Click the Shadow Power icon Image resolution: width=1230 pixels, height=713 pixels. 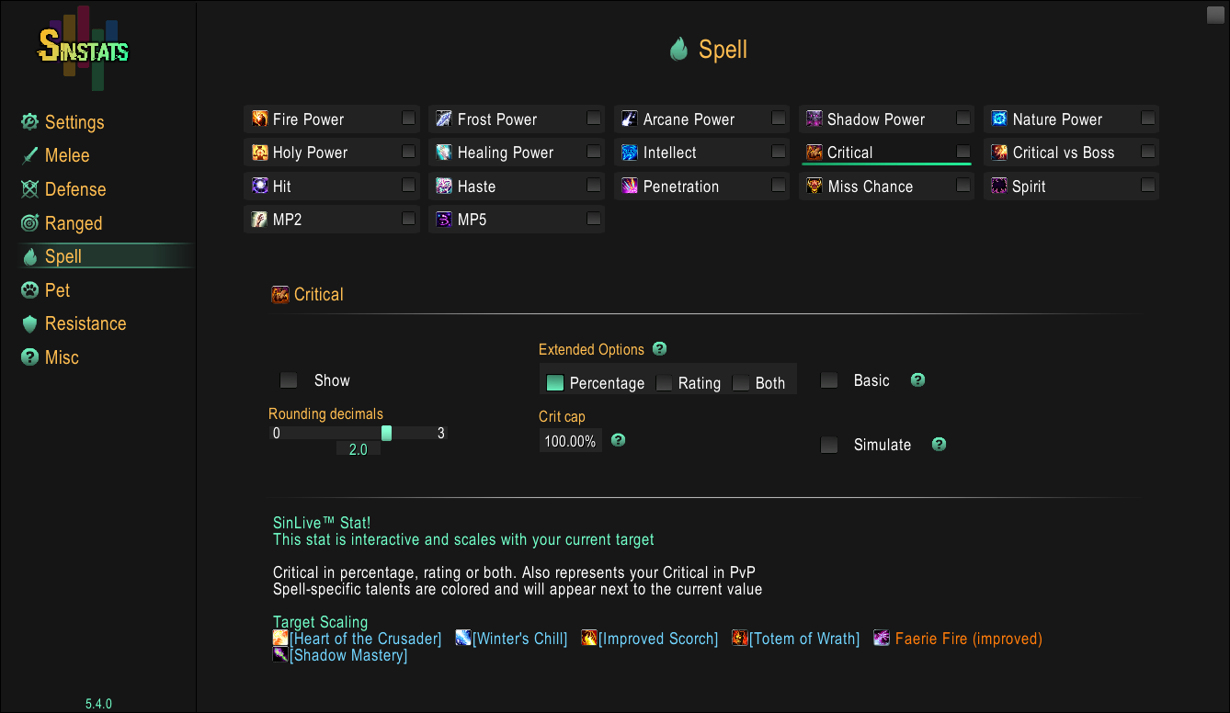(x=814, y=119)
